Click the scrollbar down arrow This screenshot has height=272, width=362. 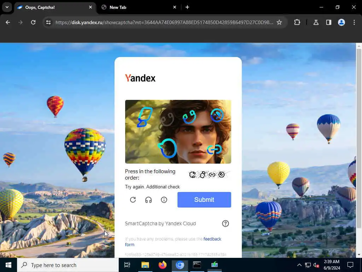[359, 255]
